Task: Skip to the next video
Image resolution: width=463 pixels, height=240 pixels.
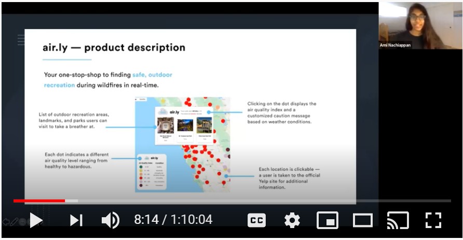Action: tap(76, 220)
